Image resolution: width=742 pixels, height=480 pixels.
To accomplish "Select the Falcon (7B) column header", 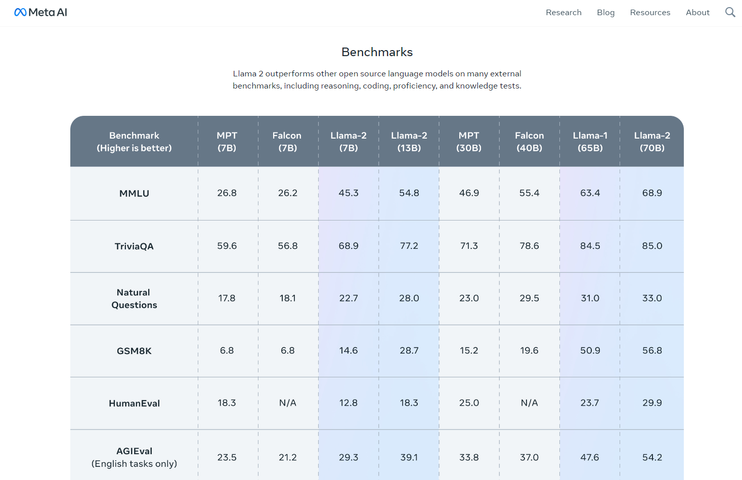I will coord(287,142).
